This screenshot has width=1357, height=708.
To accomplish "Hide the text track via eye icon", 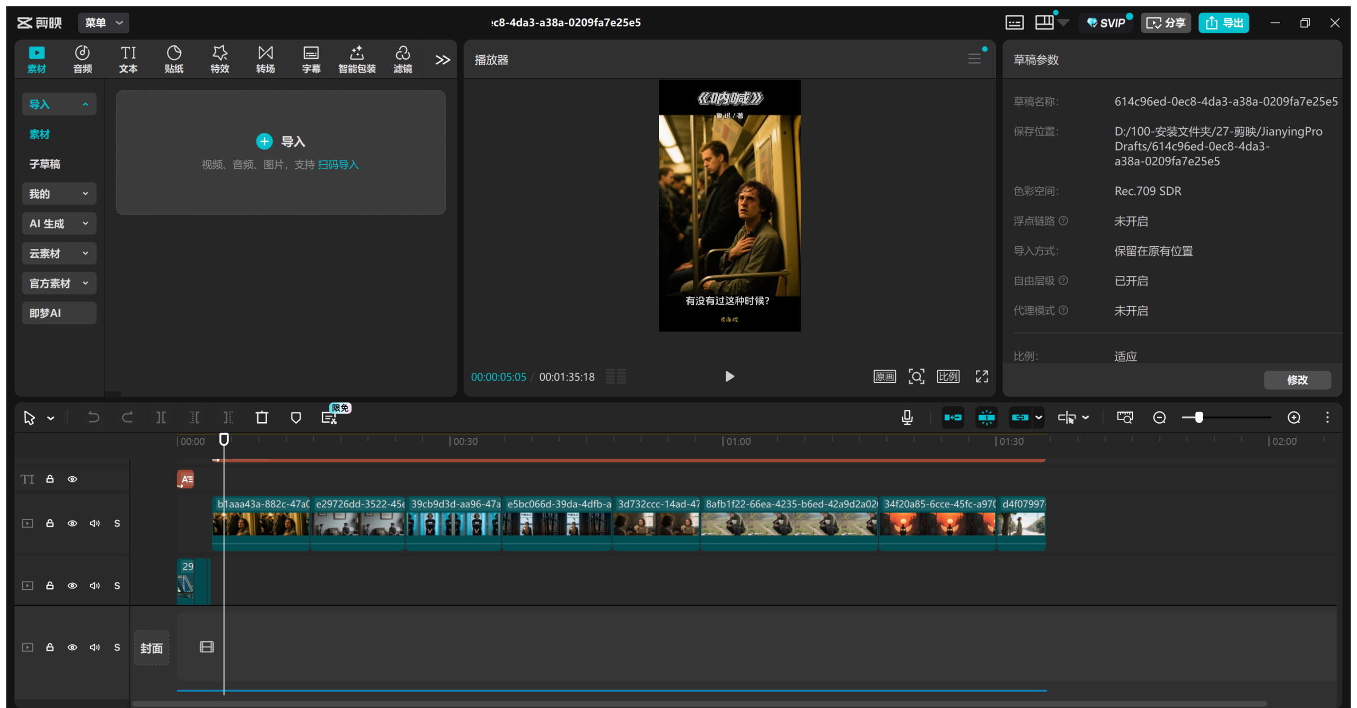I will pyautogui.click(x=72, y=479).
